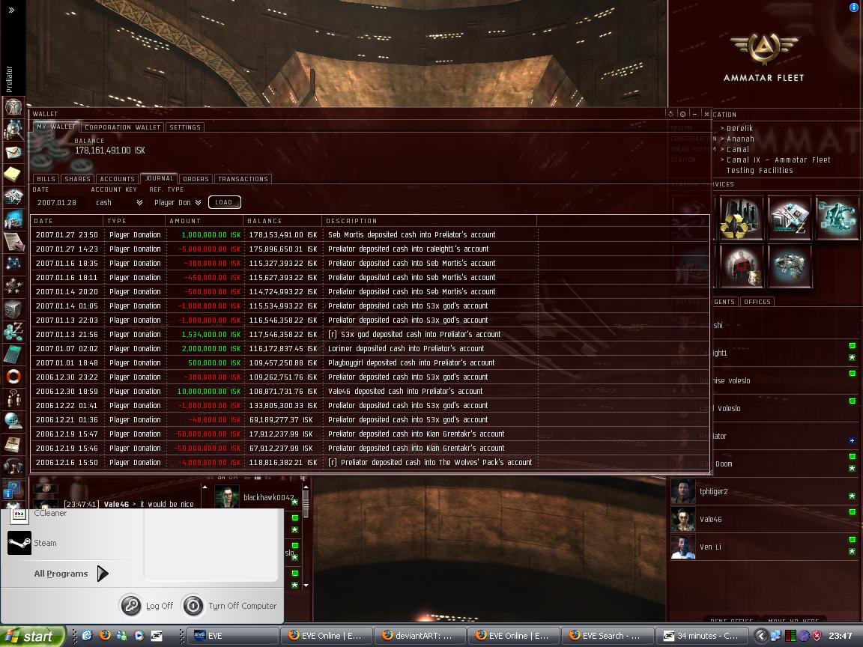The height and width of the screenshot is (647, 863).
Task: Open the ship Fitting station service icon
Action: (790, 267)
